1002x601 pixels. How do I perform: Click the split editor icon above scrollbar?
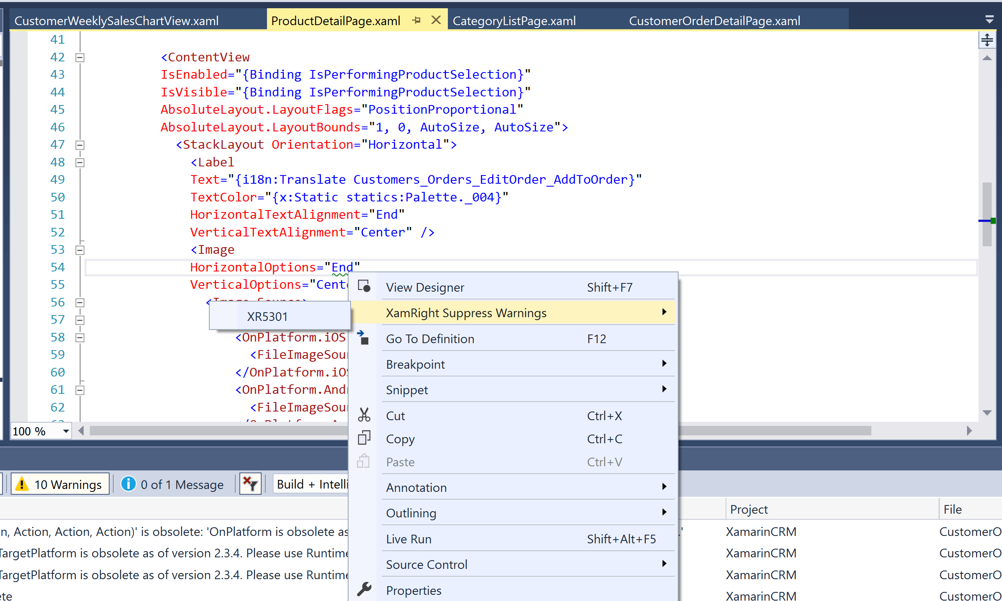(x=987, y=40)
